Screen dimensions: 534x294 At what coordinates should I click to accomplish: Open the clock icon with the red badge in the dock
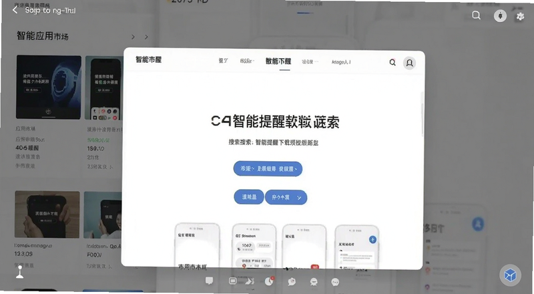[x=270, y=281]
